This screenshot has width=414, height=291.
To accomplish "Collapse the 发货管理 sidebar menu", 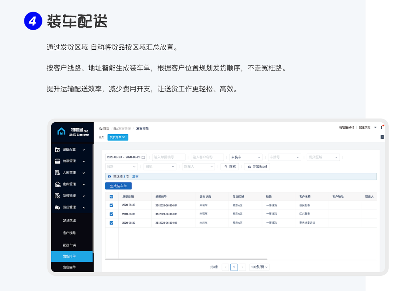I will [x=84, y=208].
